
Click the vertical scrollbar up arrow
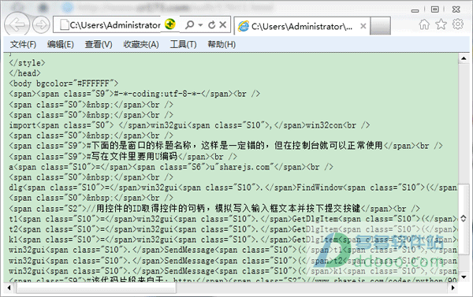tap(464, 58)
